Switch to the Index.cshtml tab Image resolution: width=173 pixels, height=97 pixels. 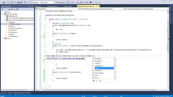68,6
